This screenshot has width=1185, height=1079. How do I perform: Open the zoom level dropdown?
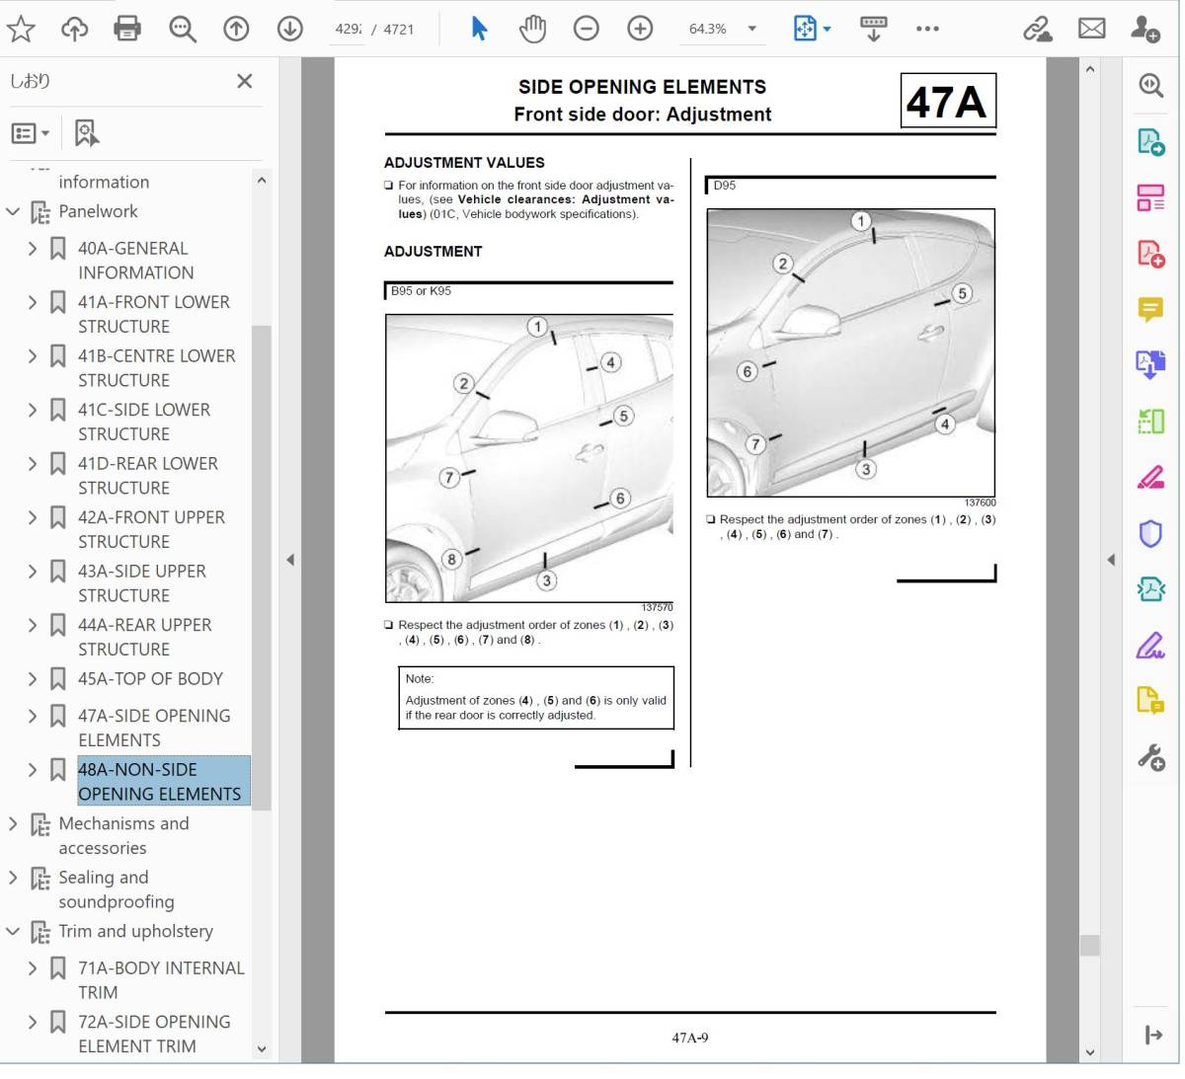(752, 29)
